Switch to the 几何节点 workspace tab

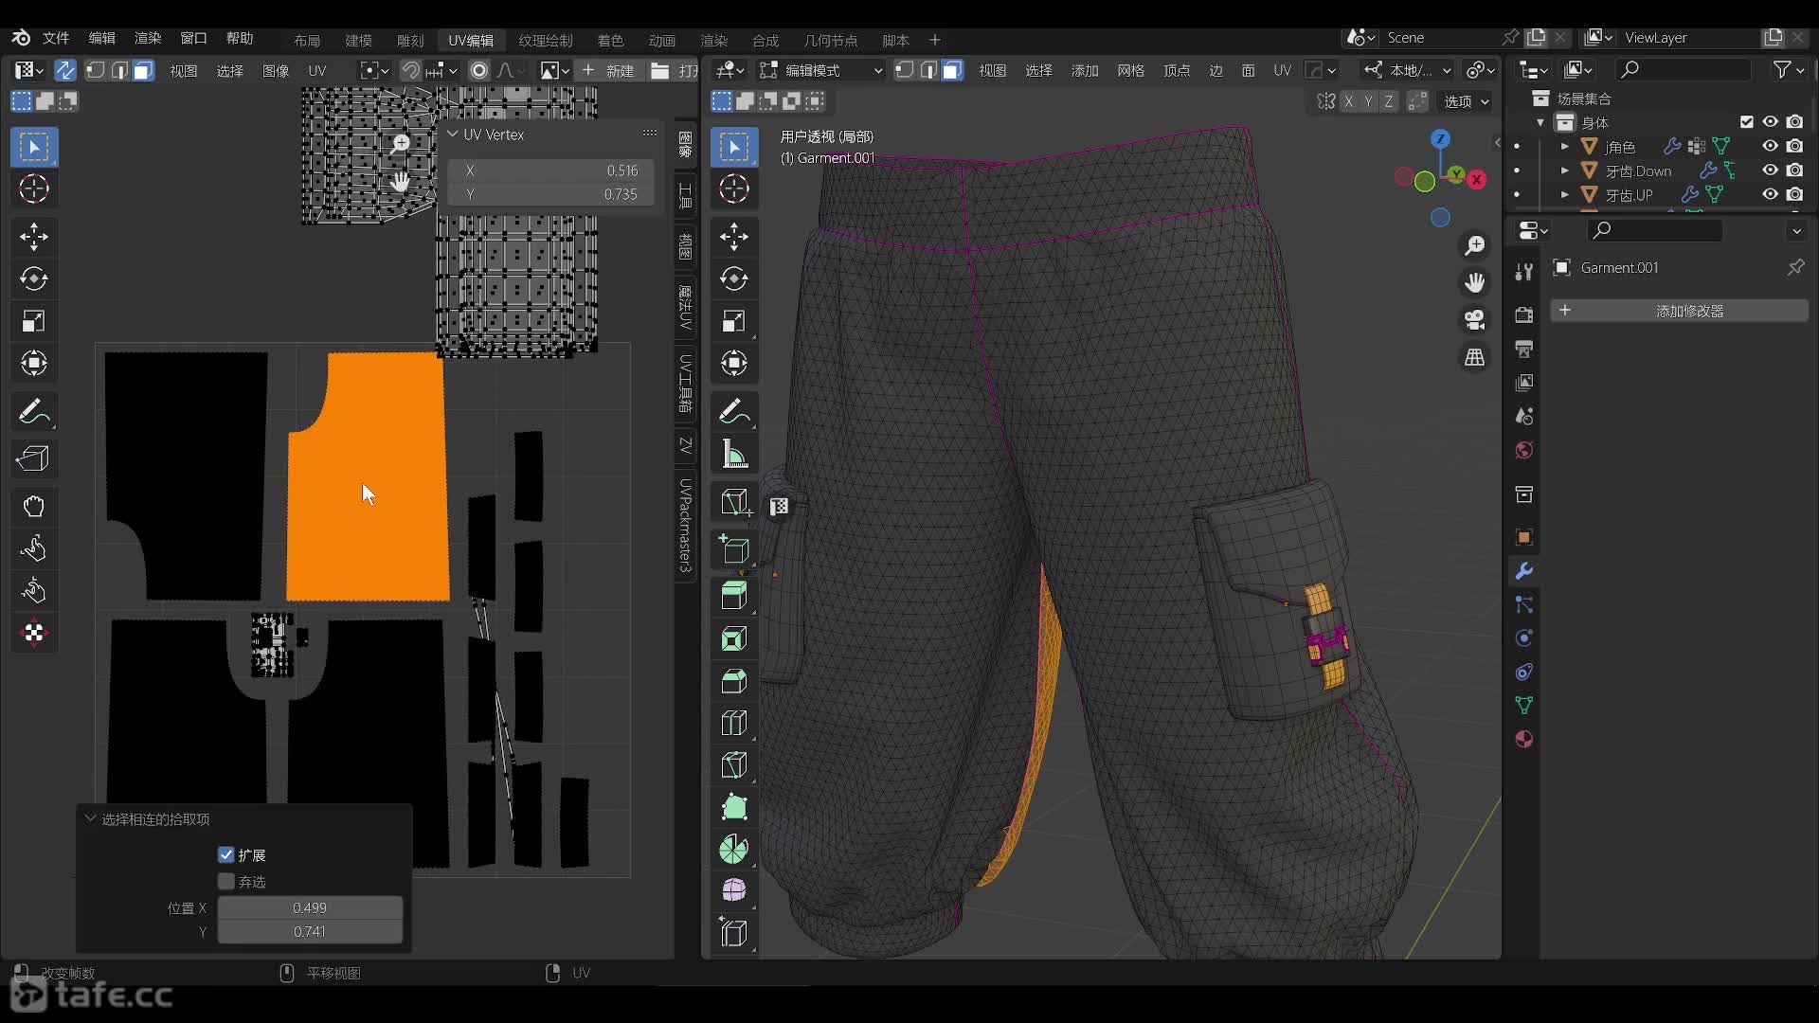point(830,40)
